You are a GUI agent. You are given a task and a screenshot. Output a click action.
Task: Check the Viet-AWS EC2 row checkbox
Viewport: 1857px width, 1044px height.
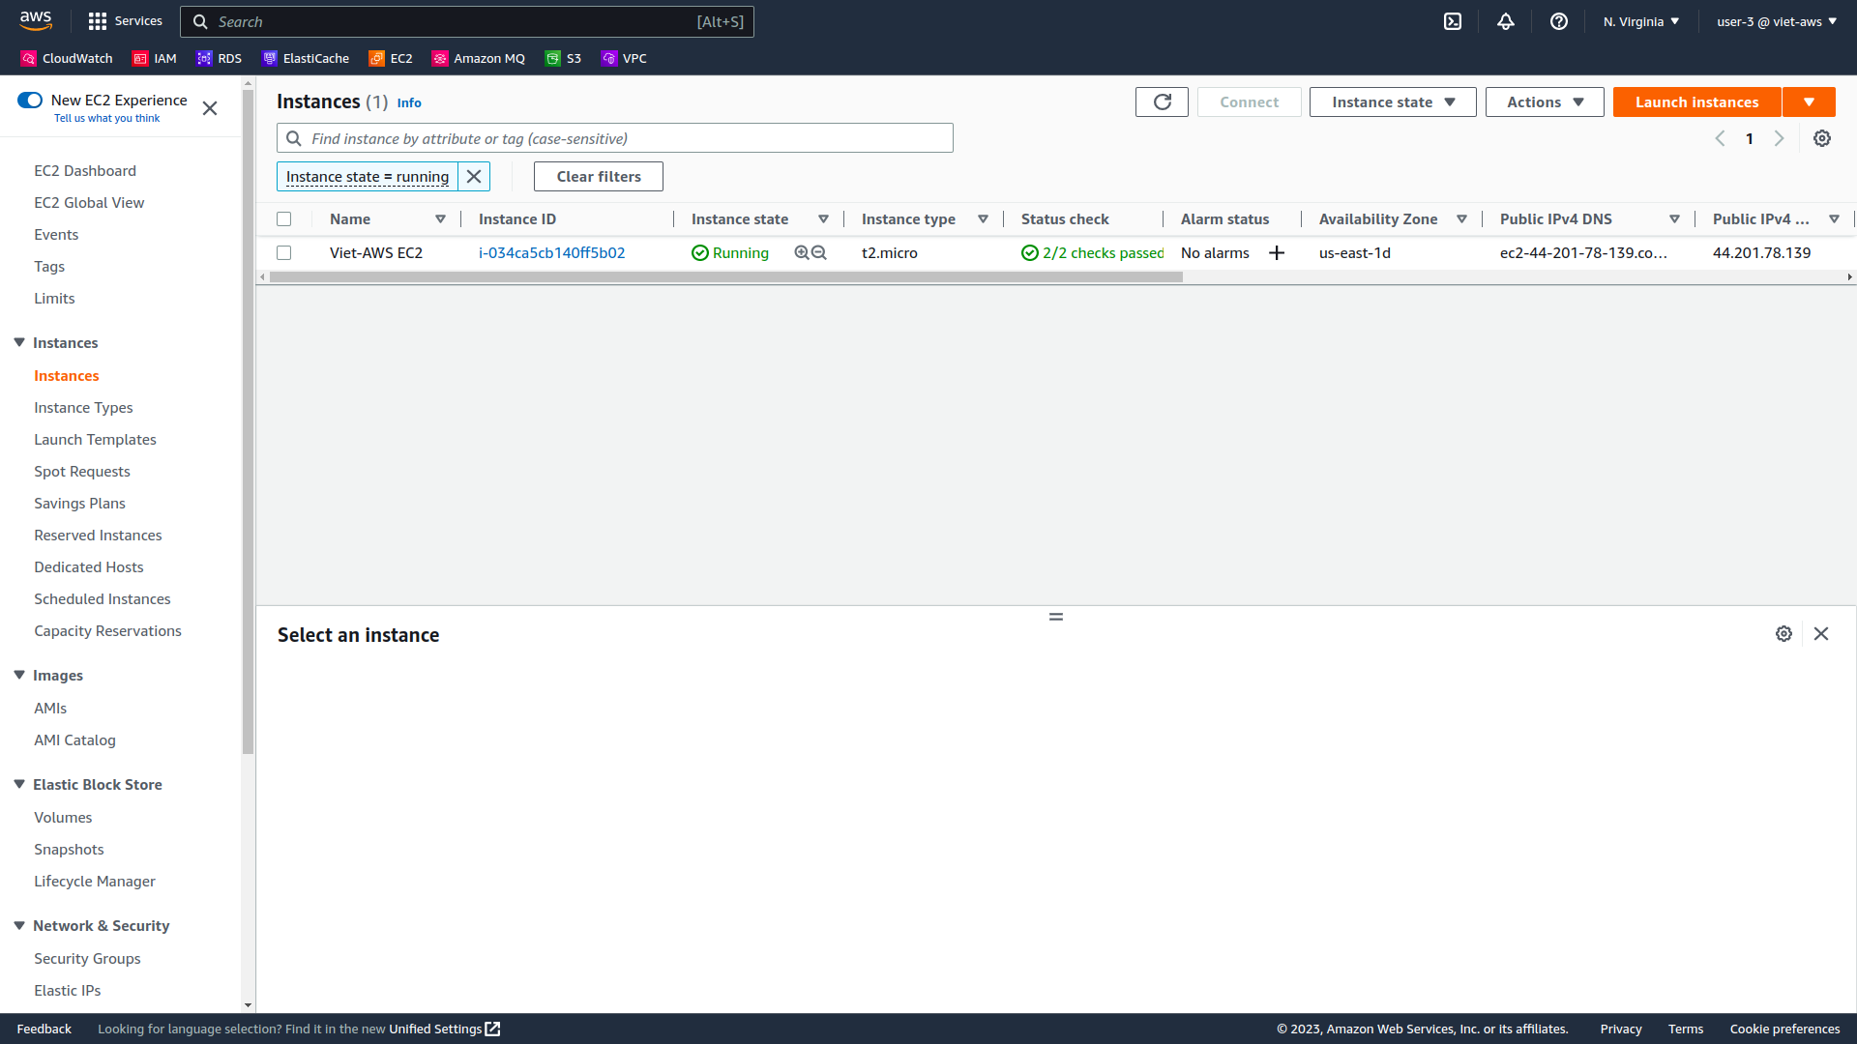click(x=283, y=252)
